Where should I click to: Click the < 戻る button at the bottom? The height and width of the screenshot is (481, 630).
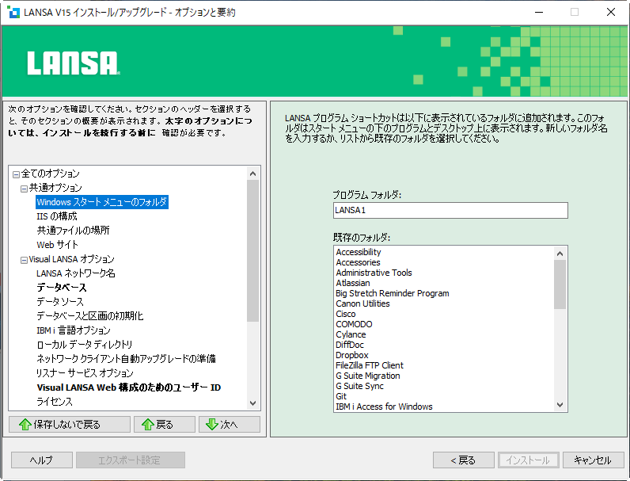click(464, 460)
